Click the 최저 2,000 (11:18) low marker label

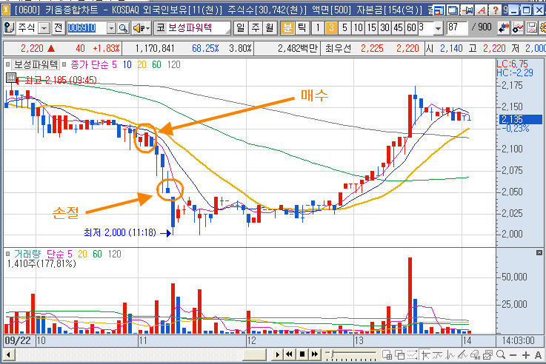119,232
